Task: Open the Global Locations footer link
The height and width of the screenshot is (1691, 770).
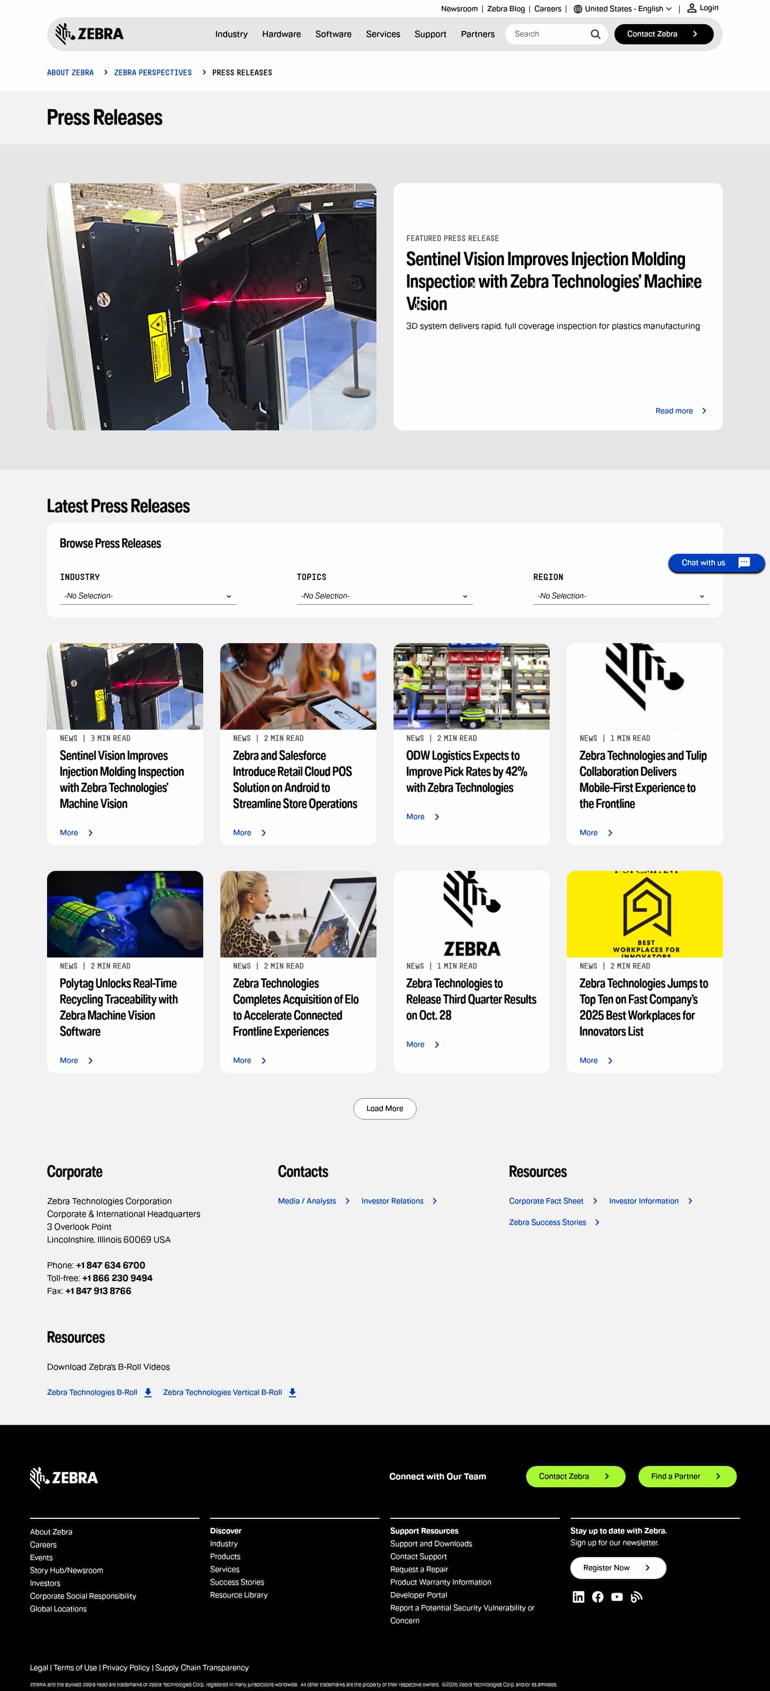Action: coord(58,1608)
